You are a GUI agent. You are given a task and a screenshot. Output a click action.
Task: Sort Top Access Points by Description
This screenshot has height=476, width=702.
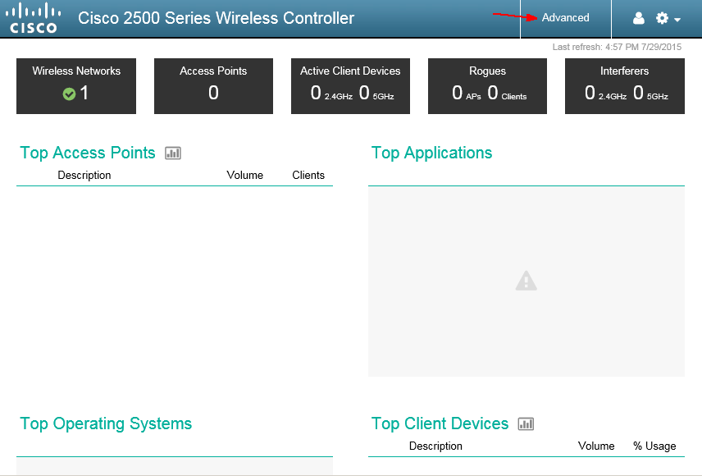pyautogui.click(x=84, y=176)
